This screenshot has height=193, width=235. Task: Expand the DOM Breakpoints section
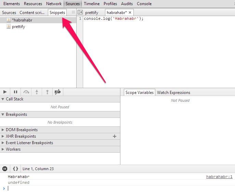[3, 130]
